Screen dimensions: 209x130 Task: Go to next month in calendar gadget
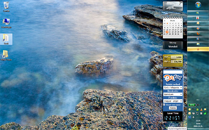pos(181,21)
